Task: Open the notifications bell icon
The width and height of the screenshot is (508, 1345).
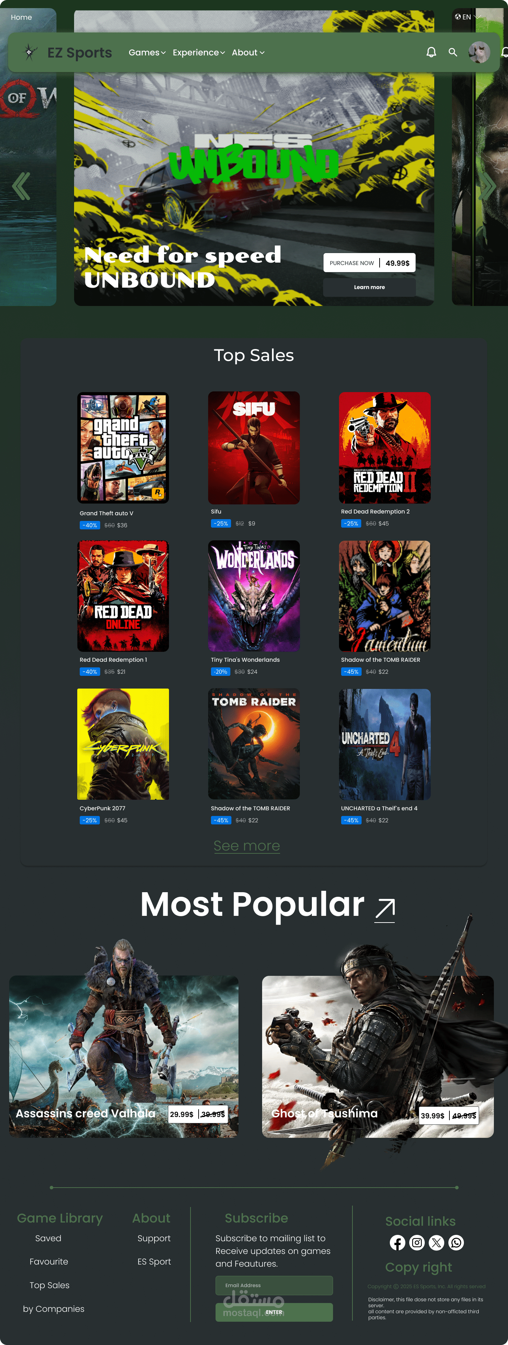Action: pyautogui.click(x=431, y=52)
